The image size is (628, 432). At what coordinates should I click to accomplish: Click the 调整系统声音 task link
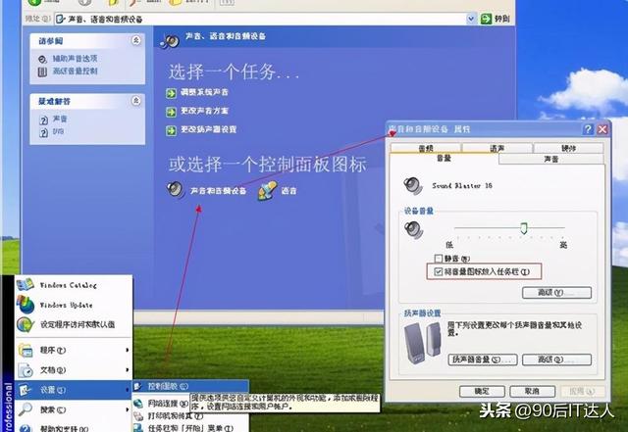point(204,92)
